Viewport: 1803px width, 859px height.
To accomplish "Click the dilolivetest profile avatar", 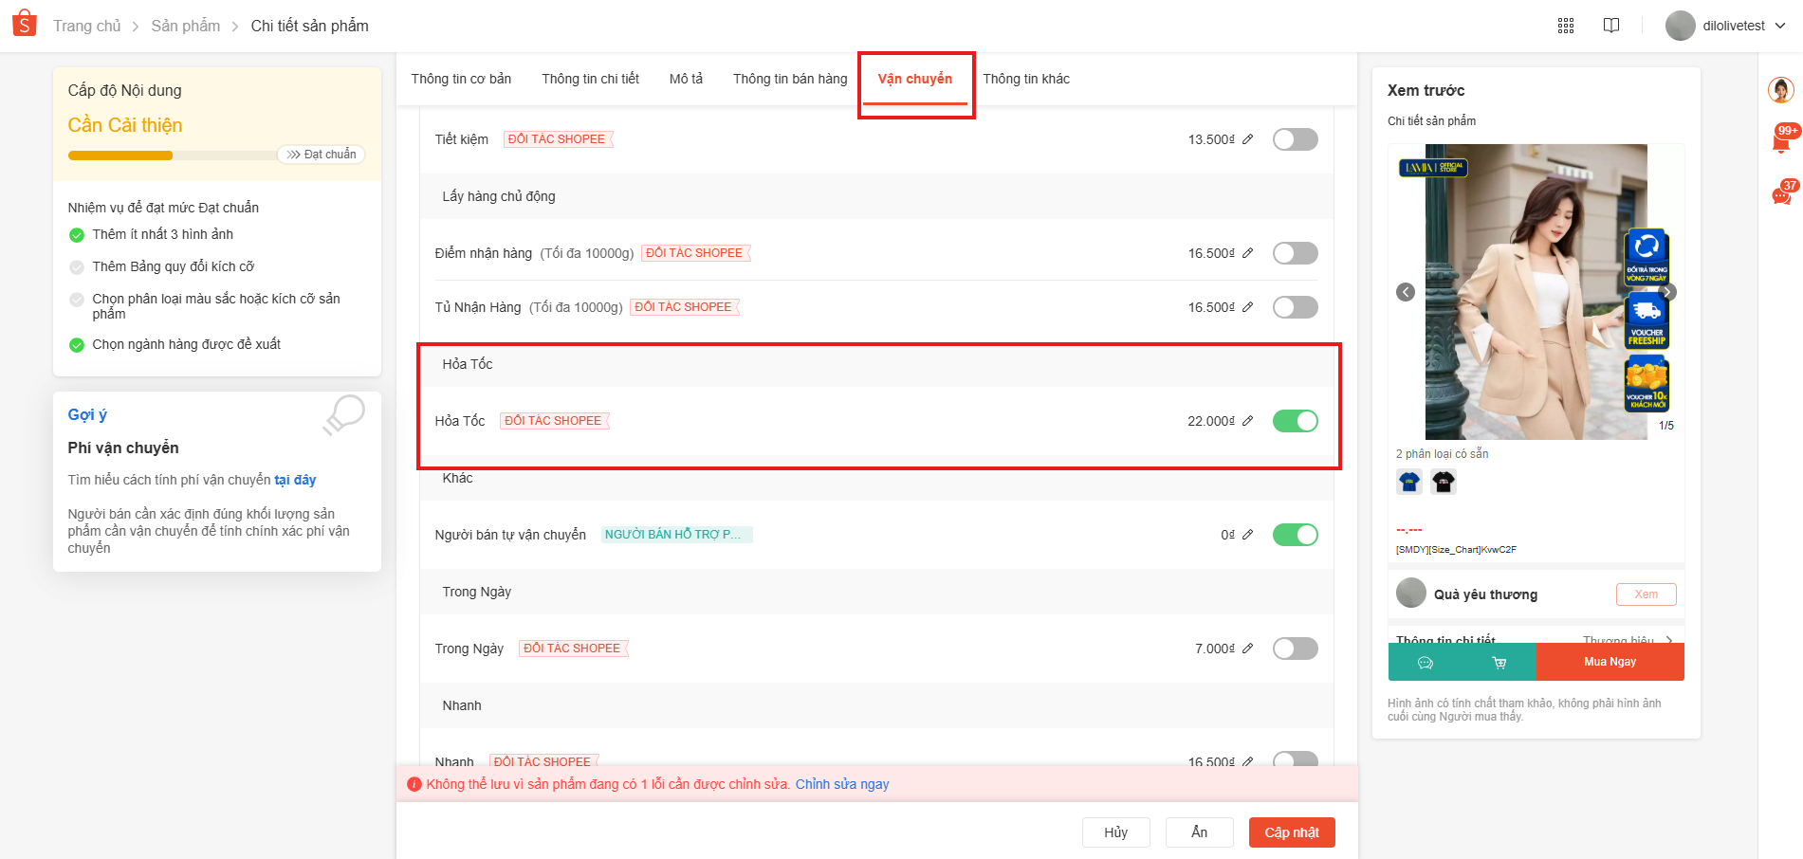I will (x=1681, y=26).
